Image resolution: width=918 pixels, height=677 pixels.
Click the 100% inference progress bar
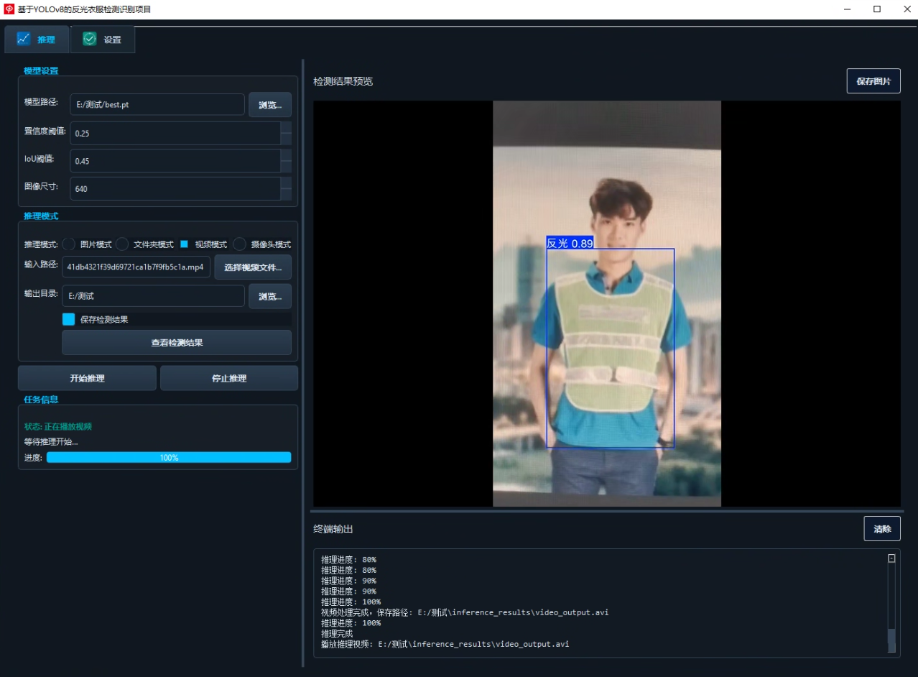tap(169, 457)
